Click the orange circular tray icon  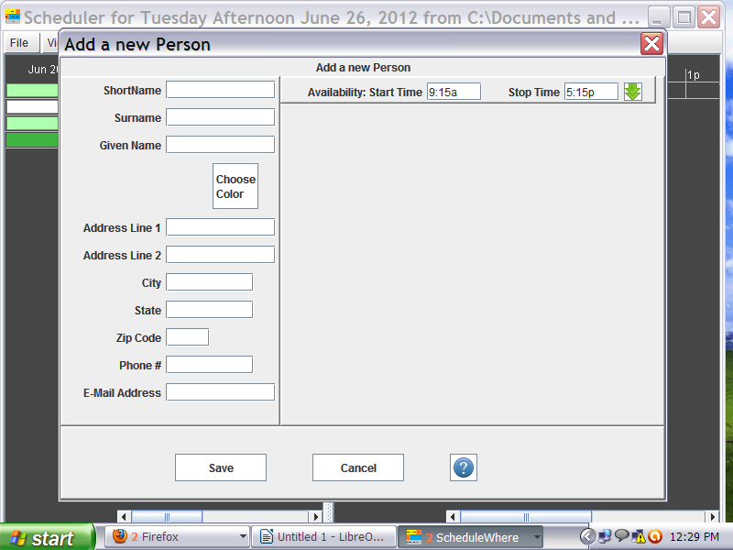(x=655, y=536)
